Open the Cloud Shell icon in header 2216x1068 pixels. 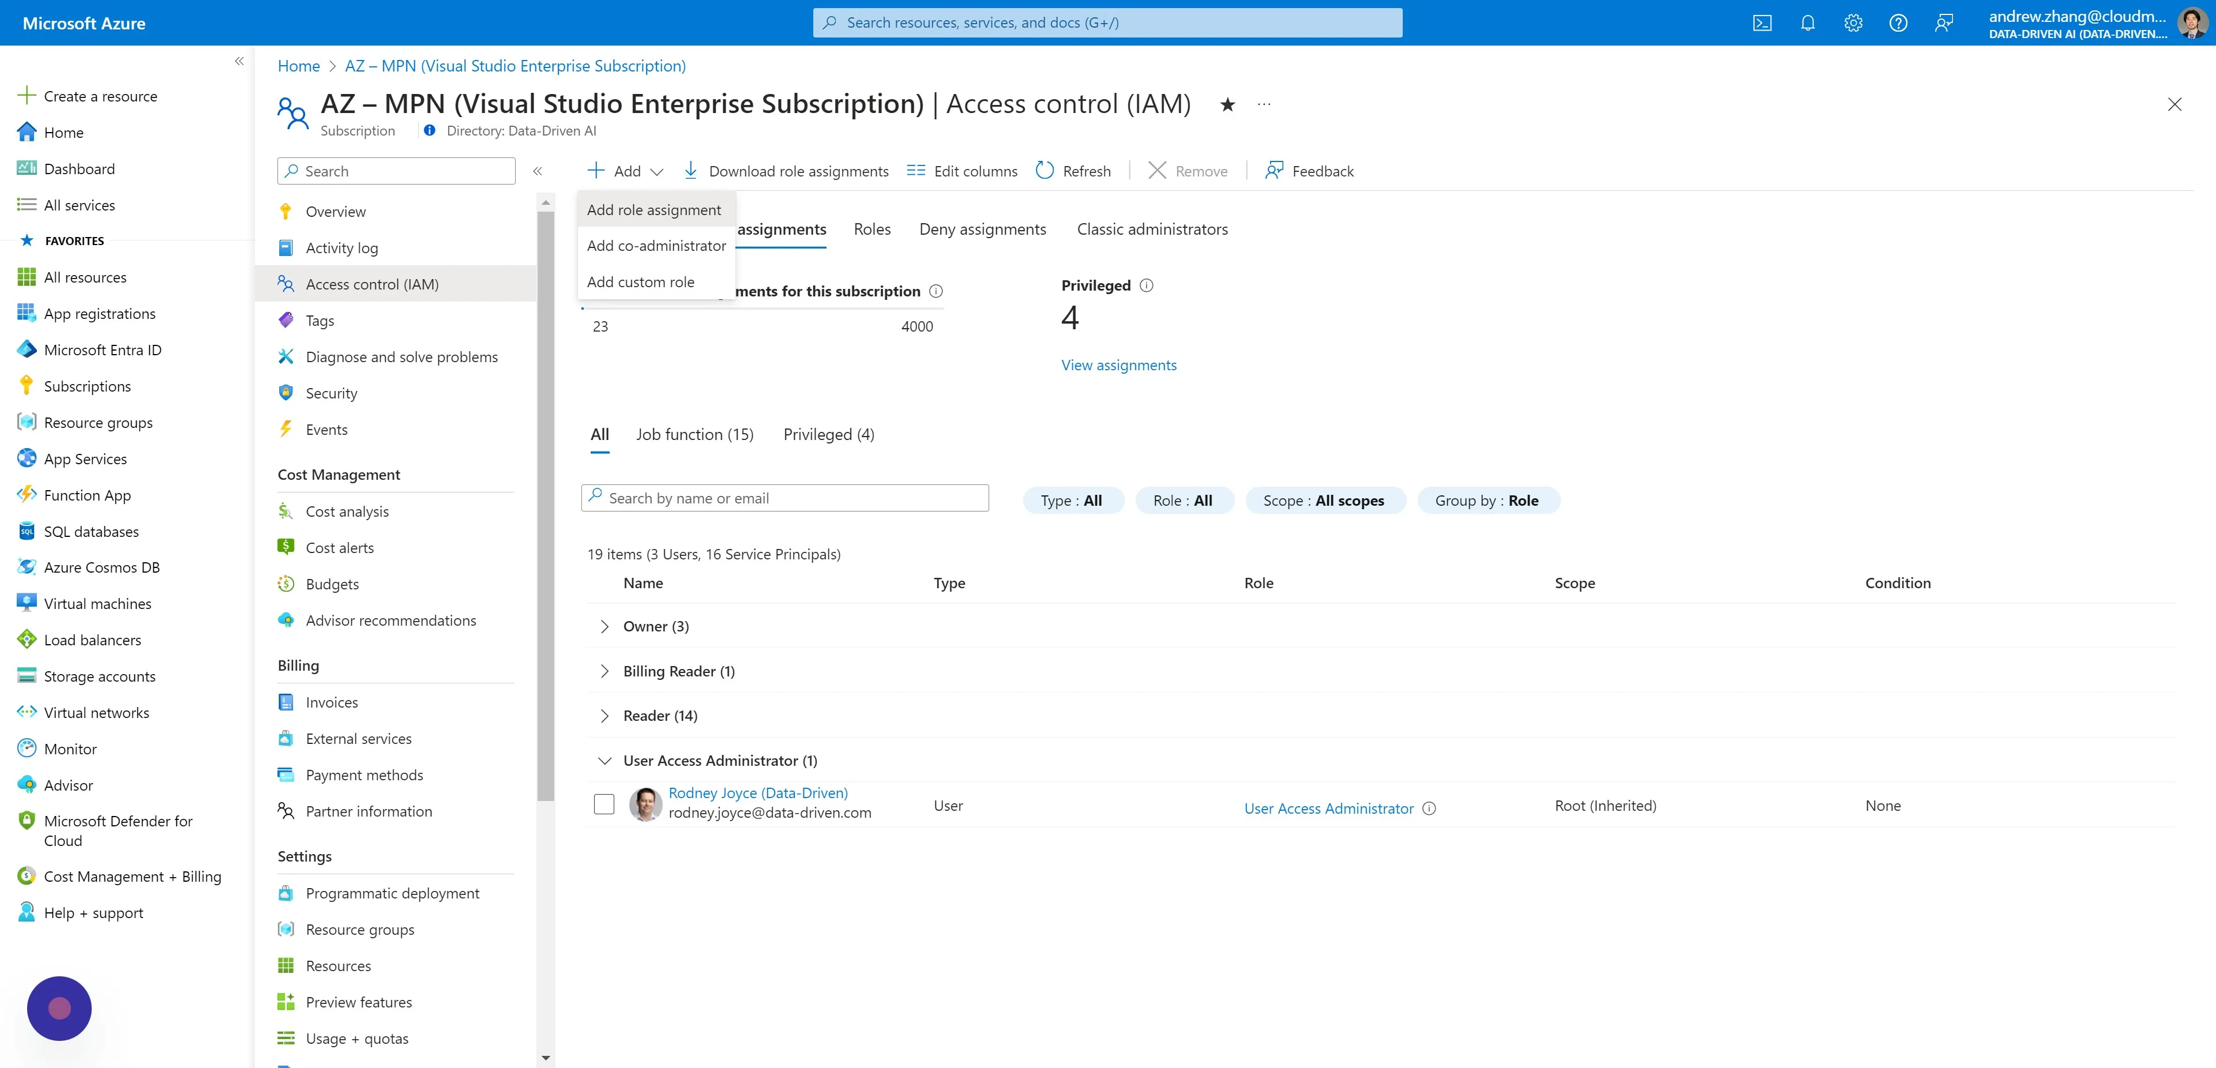click(1762, 23)
